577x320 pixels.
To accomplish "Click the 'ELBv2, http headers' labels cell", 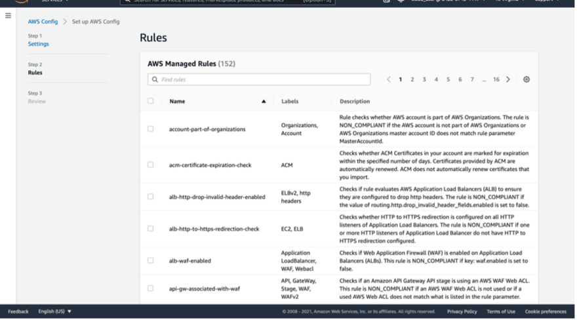I will 296,197.
